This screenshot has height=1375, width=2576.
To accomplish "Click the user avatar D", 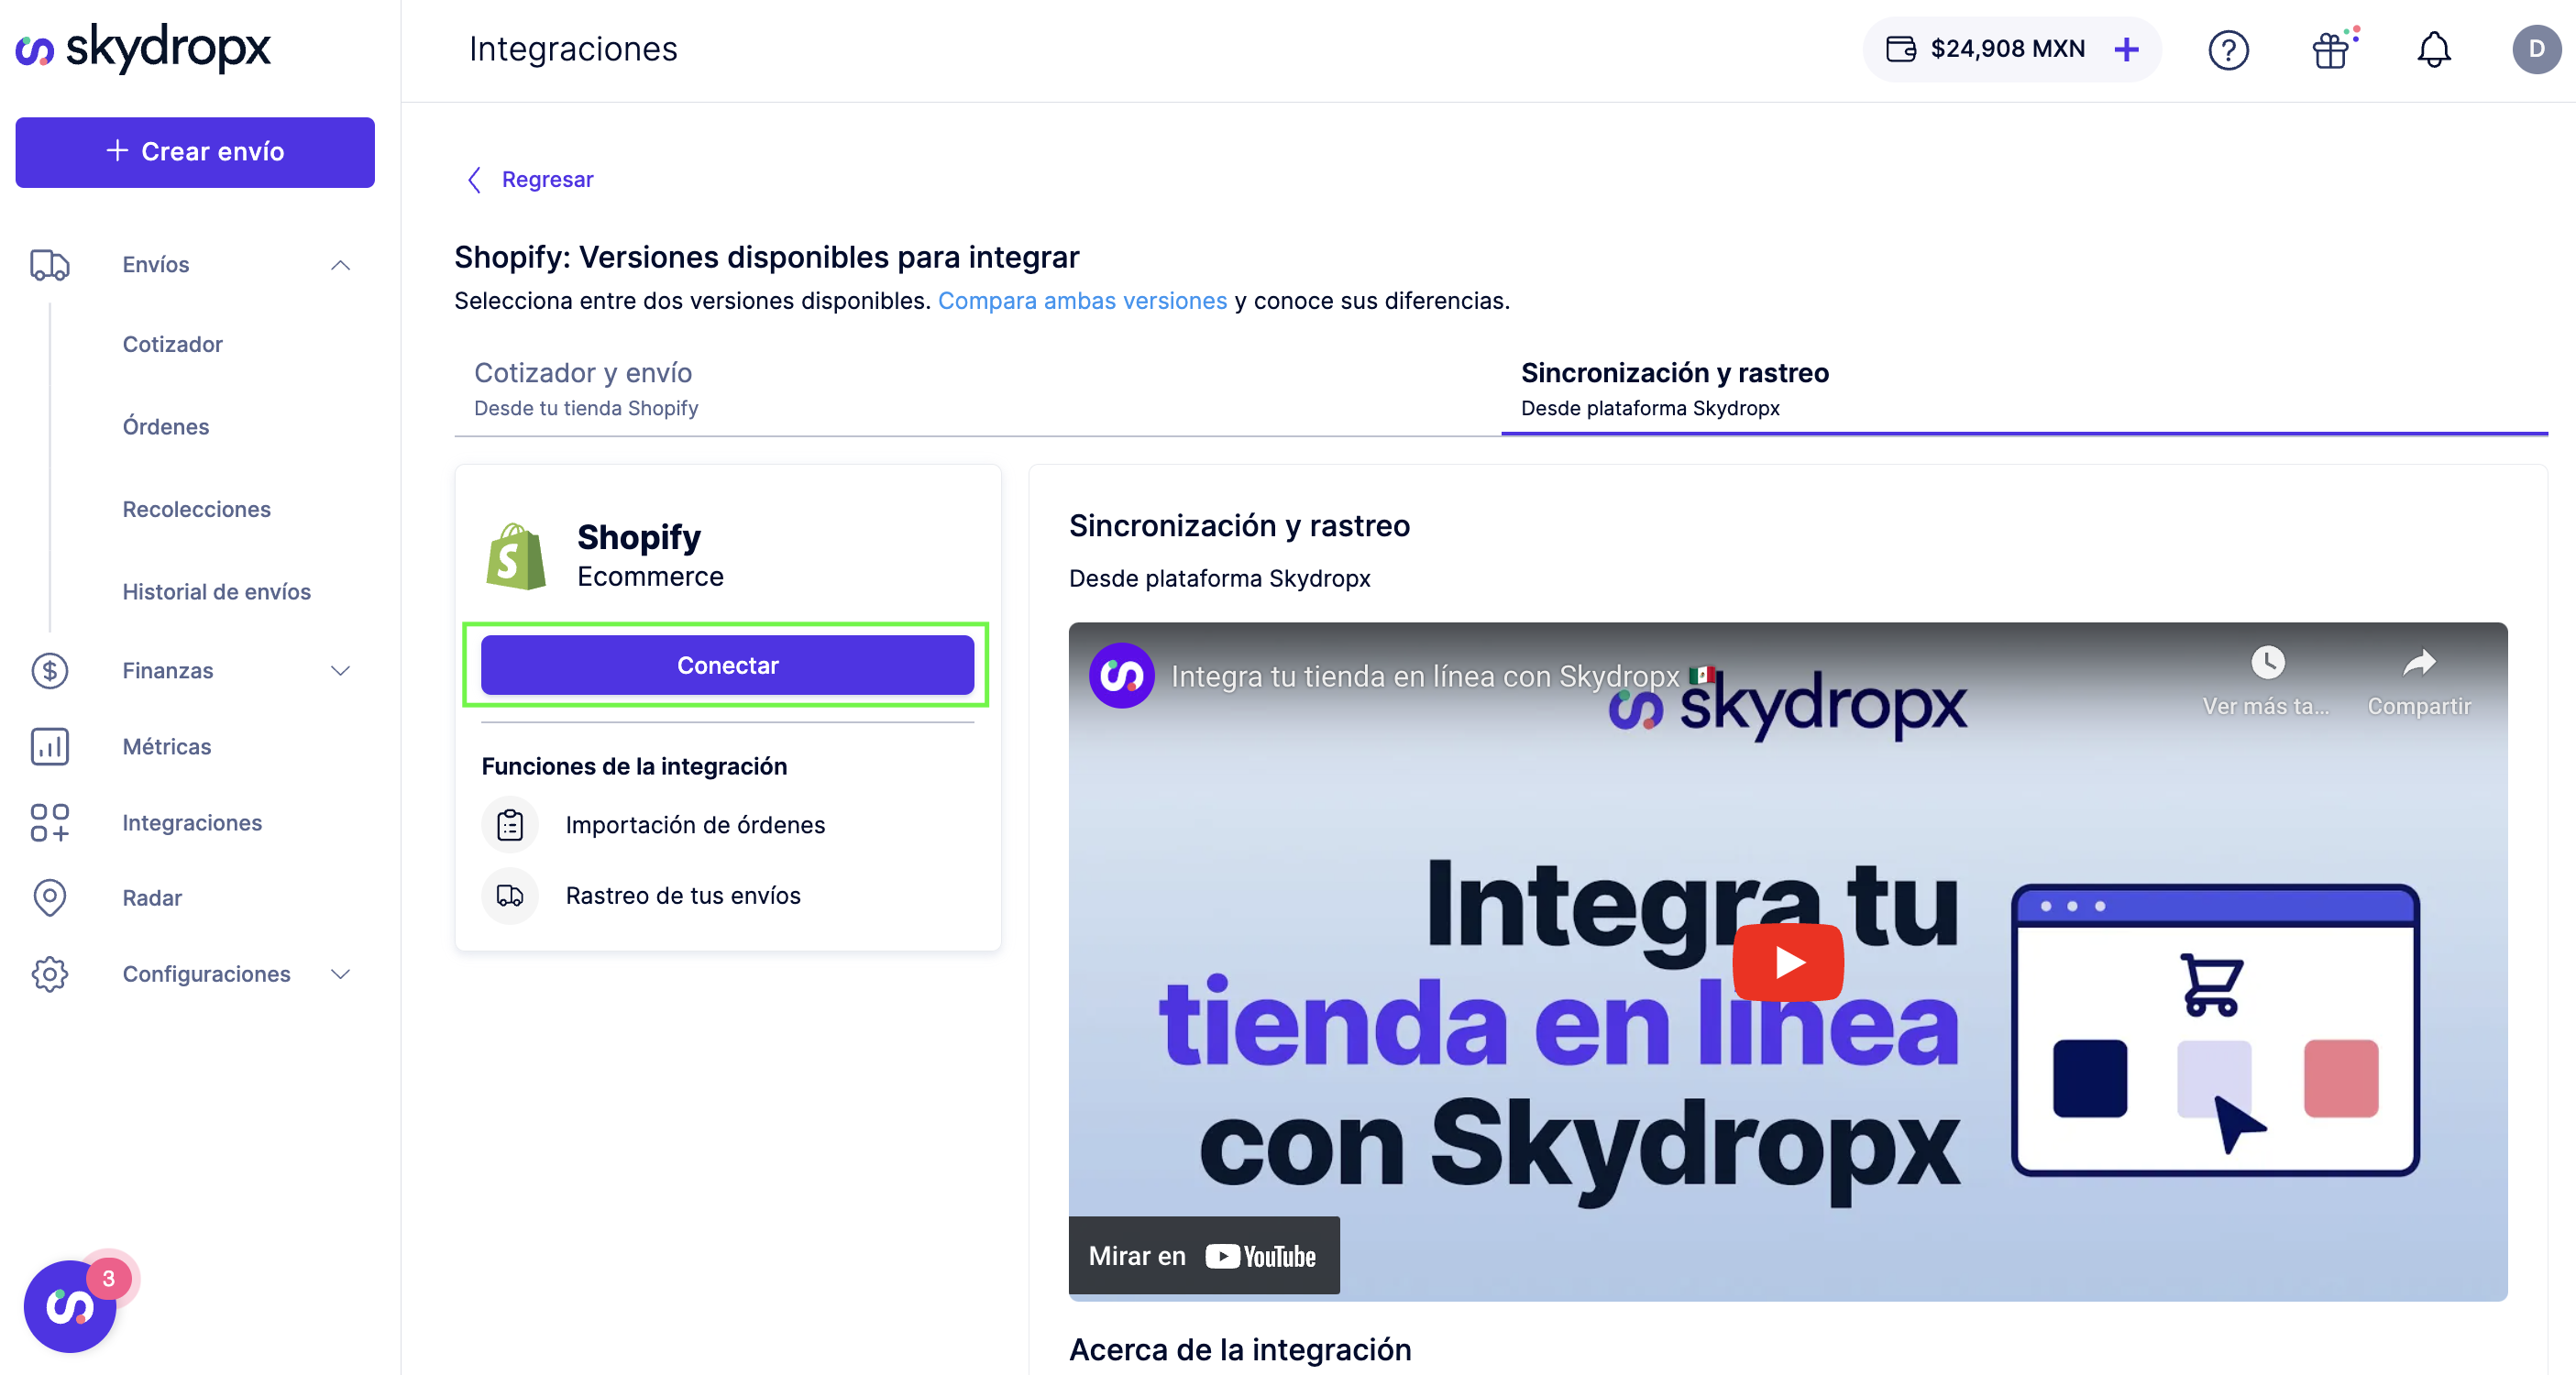I will 2535,49.
